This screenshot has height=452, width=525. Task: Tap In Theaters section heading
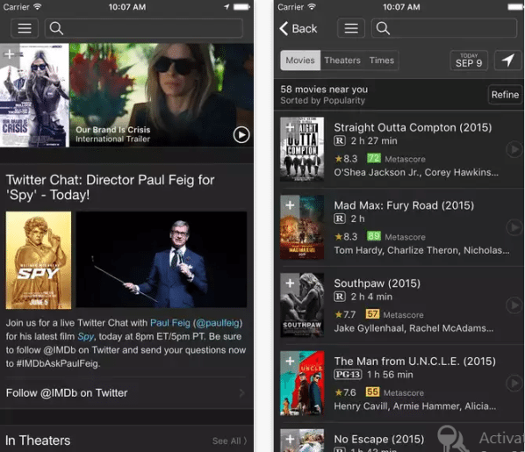click(38, 441)
